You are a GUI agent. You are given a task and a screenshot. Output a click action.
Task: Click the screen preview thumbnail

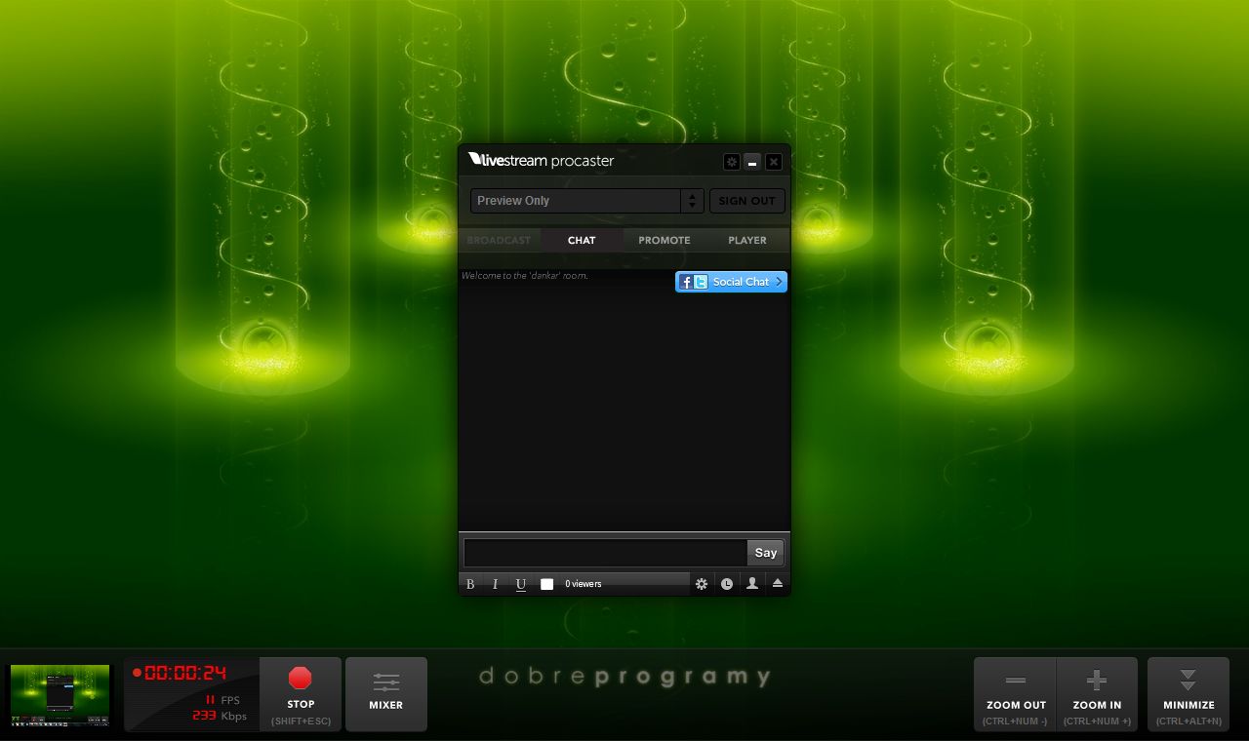click(60, 695)
